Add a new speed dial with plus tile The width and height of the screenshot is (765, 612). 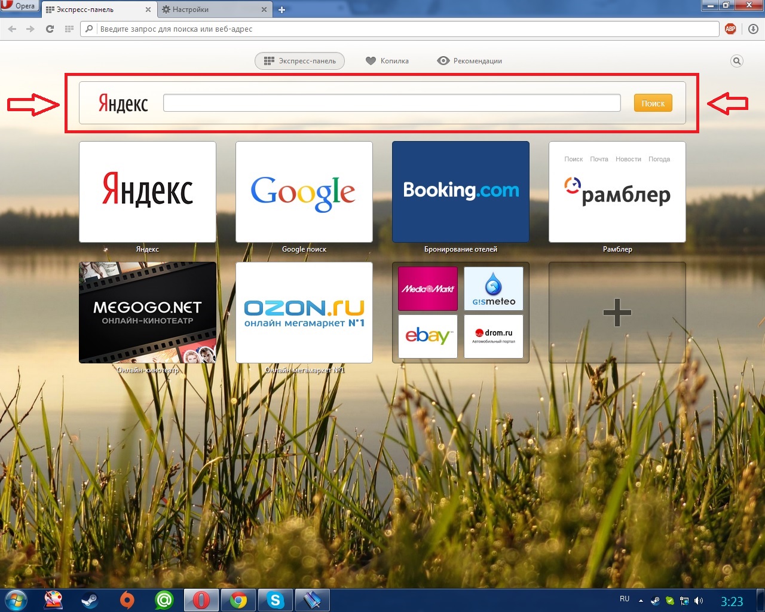click(617, 313)
